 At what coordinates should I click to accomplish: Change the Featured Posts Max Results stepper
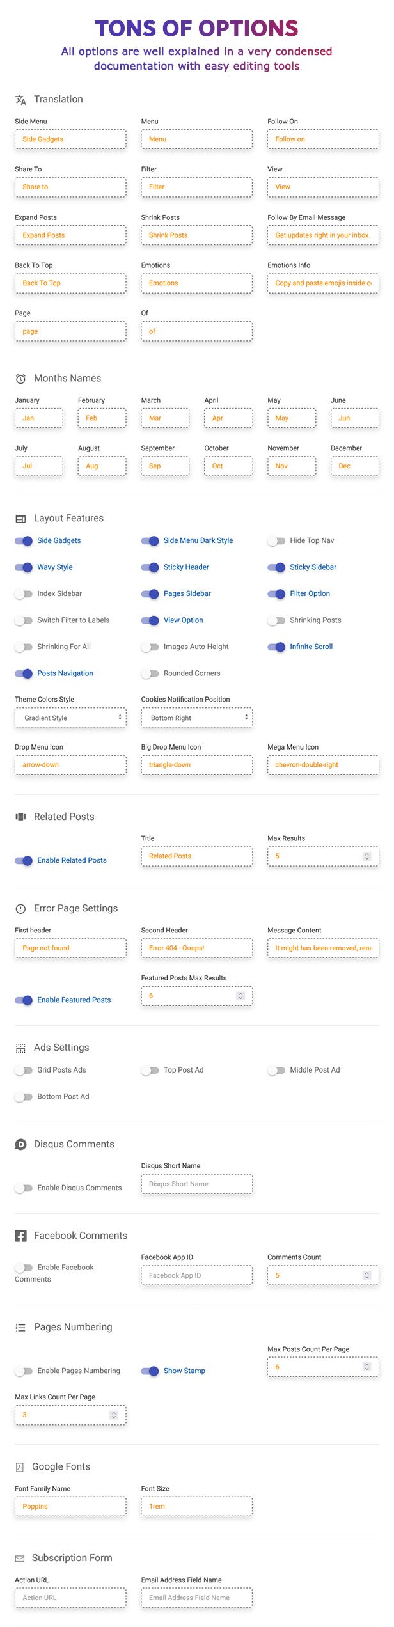point(240,996)
